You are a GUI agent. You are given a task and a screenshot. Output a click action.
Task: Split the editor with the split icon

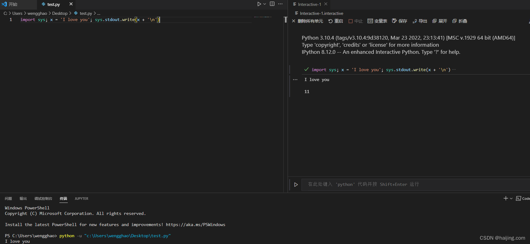(x=272, y=4)
